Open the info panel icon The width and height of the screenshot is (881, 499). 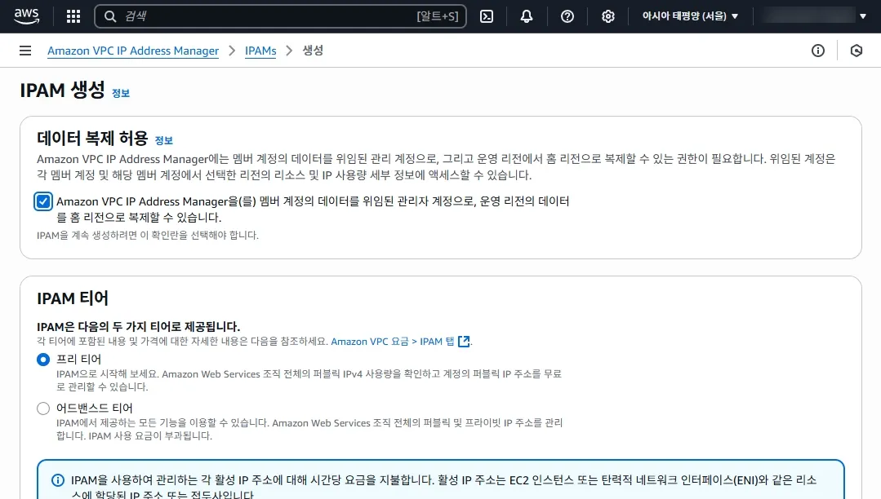(818, 51)
